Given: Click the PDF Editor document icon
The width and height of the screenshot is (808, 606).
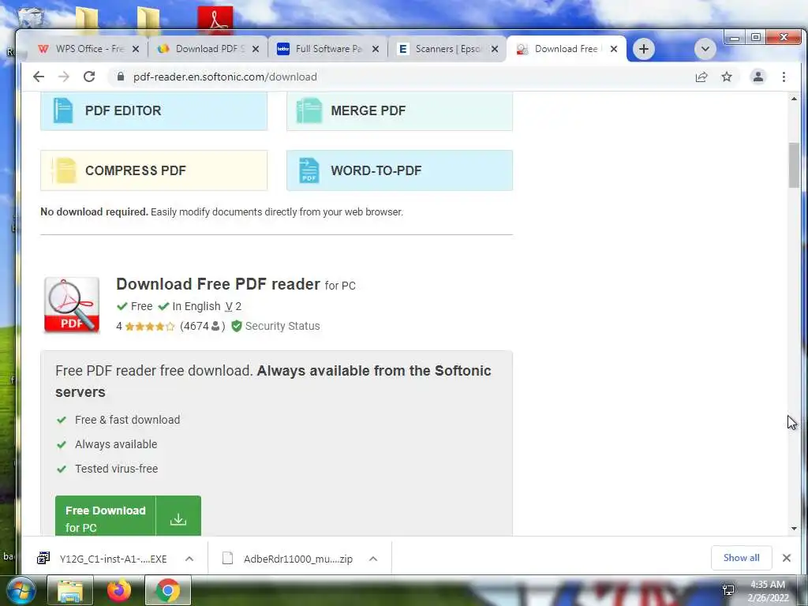Looking at the screenshot, I should 63,110.
